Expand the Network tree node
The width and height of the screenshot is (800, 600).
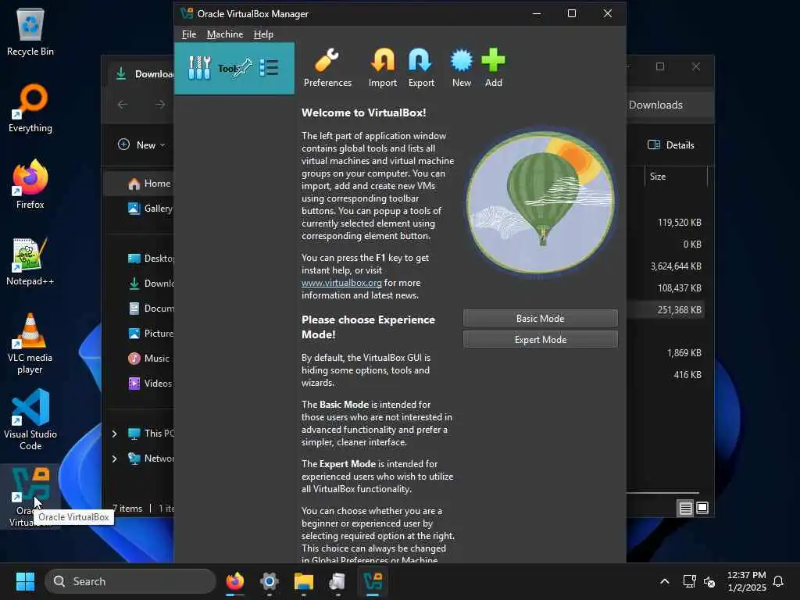click(x=114, y=459)
